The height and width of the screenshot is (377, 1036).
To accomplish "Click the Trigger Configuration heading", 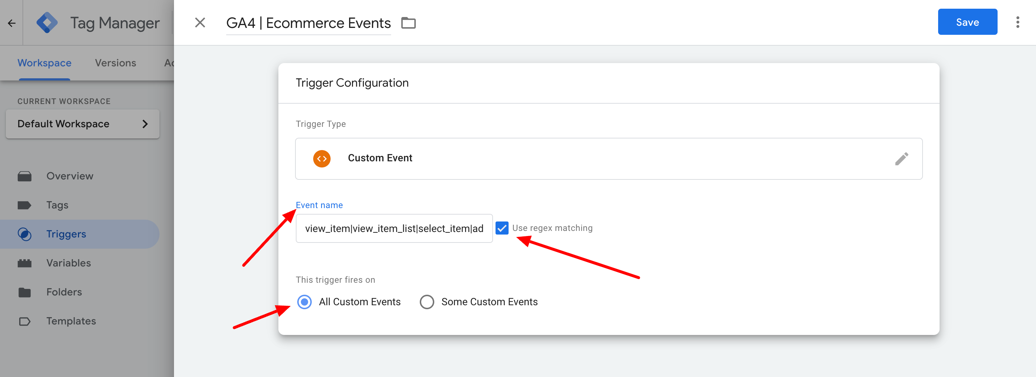I will [x=352, y=83].
